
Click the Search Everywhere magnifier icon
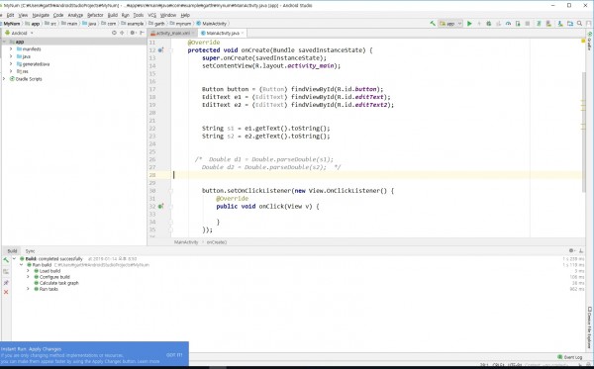coord(579,24)
